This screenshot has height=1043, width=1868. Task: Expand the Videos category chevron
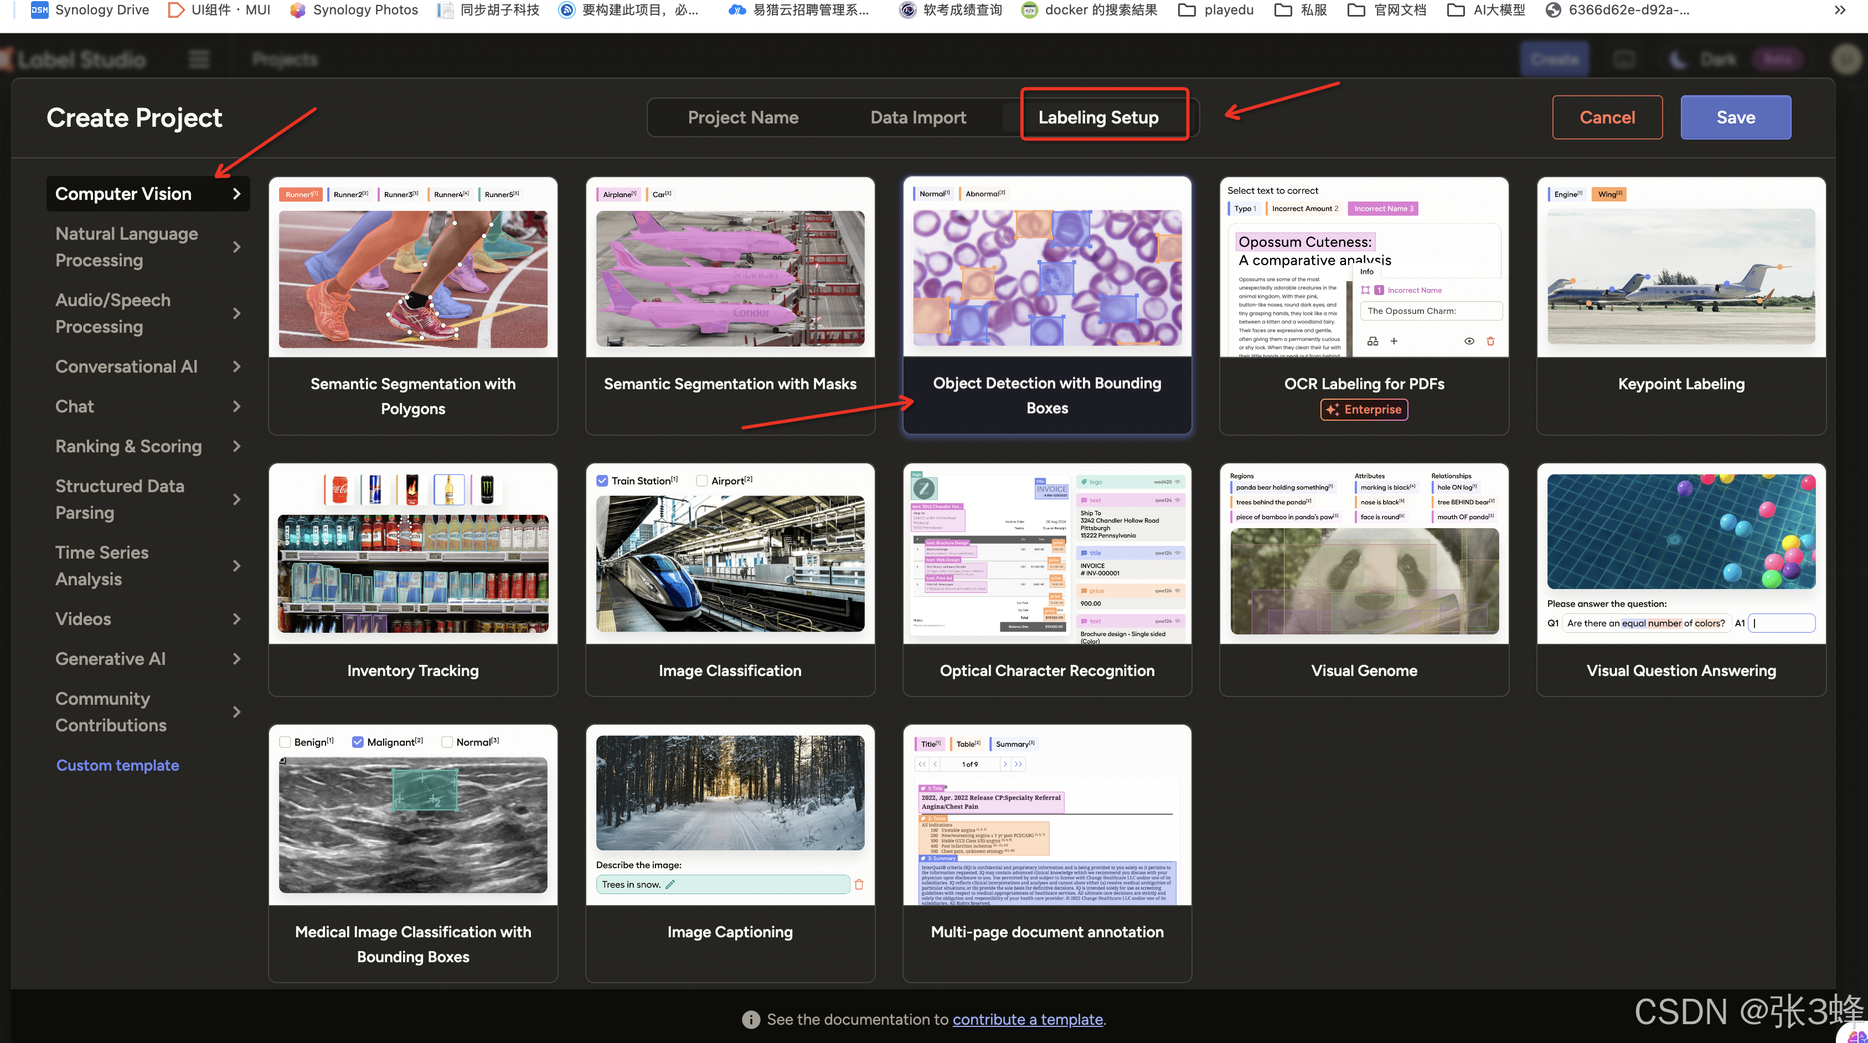click(236, 619)
